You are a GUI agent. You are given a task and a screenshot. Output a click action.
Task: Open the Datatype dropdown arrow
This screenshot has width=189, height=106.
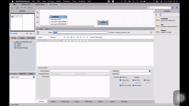coord(150,71)
